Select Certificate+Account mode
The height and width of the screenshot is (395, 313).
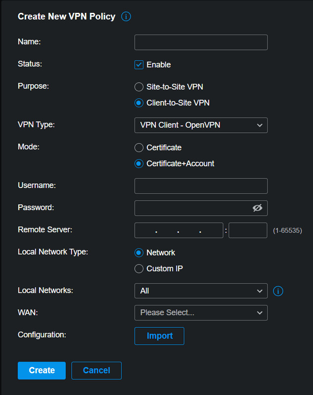point(139,163)
